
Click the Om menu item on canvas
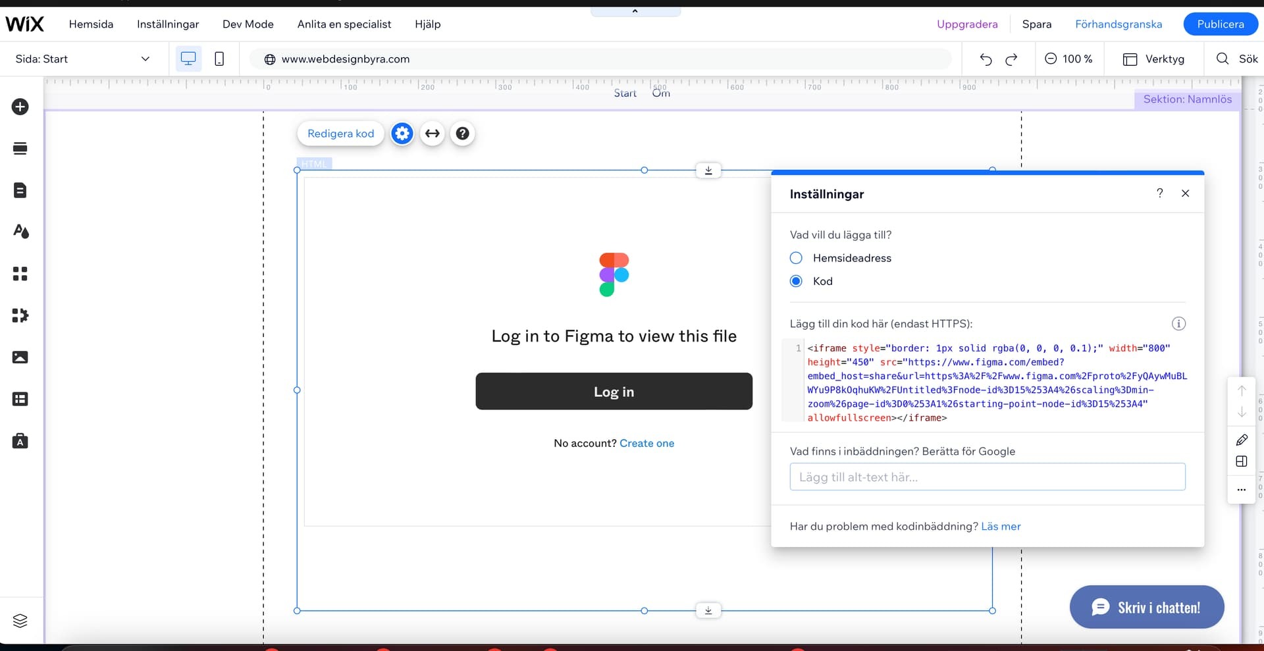661,93
